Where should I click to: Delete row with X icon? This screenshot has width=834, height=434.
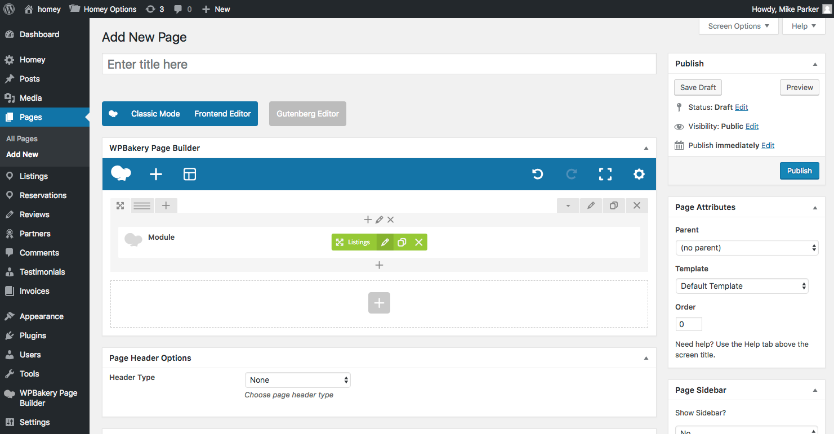tap(637, 205)
